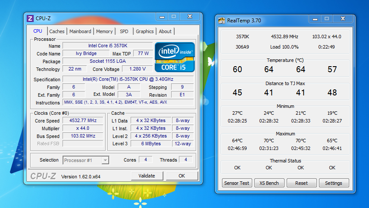Click the Specification field i5-3570K CPU @ 3.40GHz

pos(128,79)
